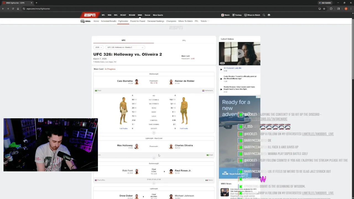The width and height of the screenshot is (354, 199).
Task: Switch to the PFL league tab
Action: tap(184, 40)
